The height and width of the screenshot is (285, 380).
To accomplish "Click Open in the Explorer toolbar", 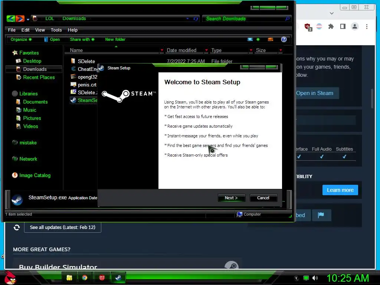I will [52, 39].
